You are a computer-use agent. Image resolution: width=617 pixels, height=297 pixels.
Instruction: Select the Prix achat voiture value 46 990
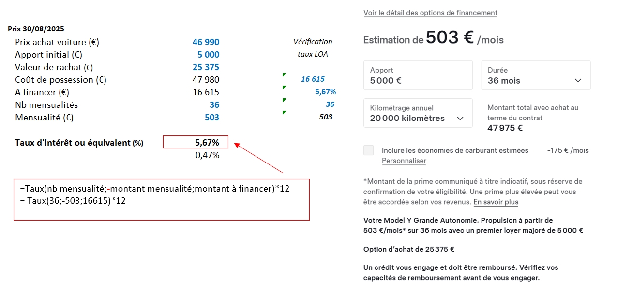point(206,42)
